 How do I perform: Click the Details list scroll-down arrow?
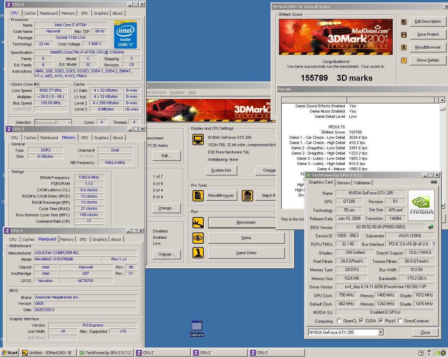pyautogui.click(x=442, y=206)
